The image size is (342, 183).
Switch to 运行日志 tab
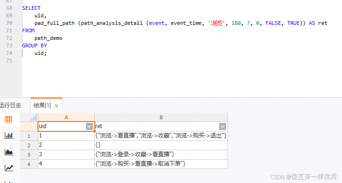click(x=10, y=106)
